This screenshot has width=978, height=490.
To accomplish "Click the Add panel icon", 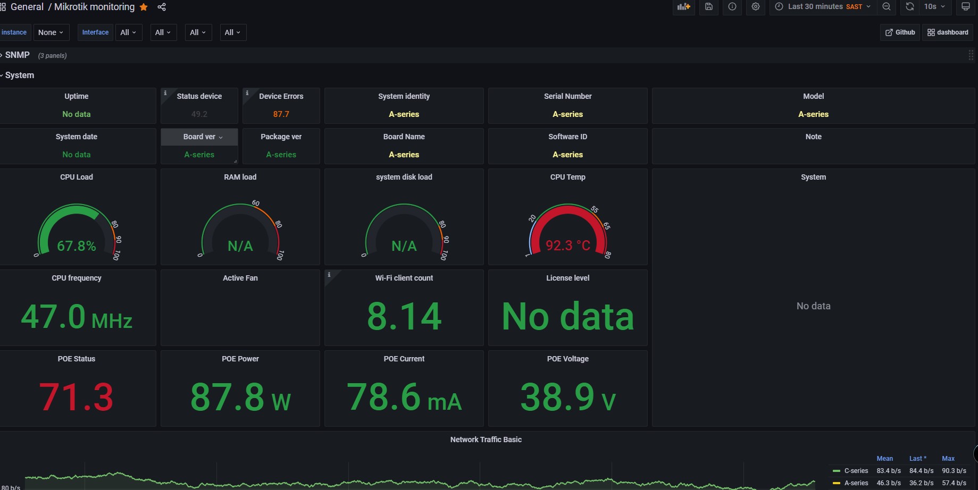I will [683, 7].
